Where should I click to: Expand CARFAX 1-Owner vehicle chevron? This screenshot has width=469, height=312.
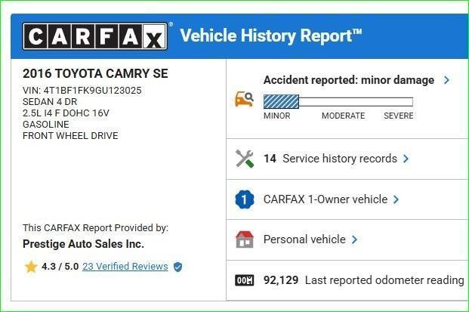(x=396, y=199)
